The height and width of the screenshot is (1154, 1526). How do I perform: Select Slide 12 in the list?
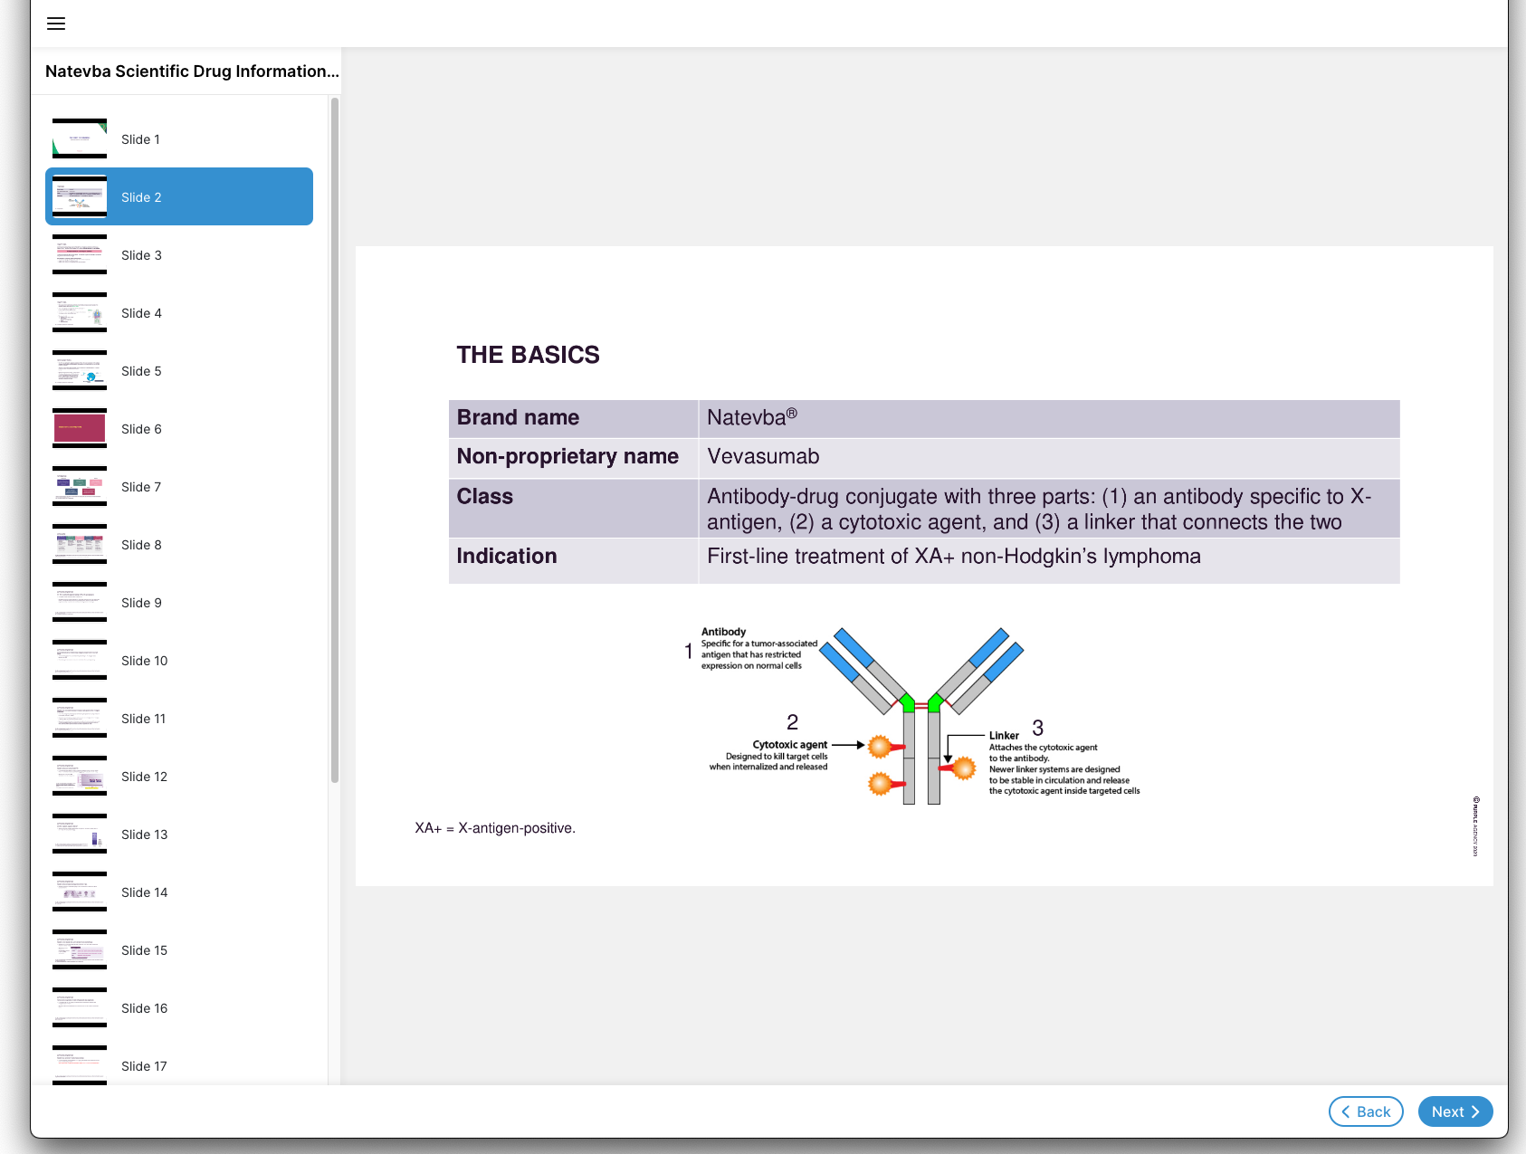[x=144, y=777]
